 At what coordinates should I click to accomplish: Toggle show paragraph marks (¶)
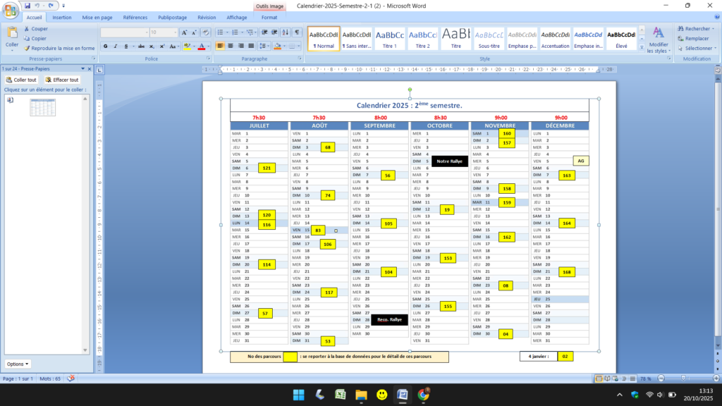(x=298, y=32)
